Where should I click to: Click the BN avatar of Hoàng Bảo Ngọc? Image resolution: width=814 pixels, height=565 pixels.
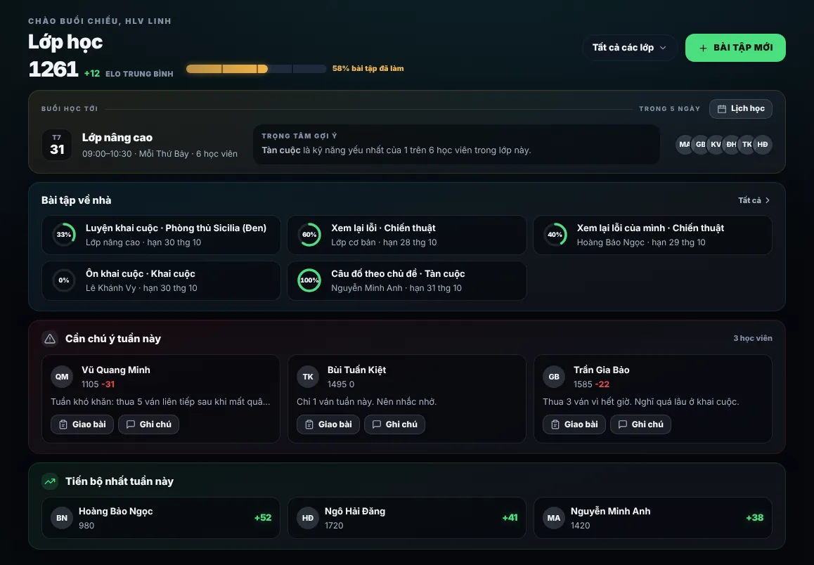click(x=62, y=519)
